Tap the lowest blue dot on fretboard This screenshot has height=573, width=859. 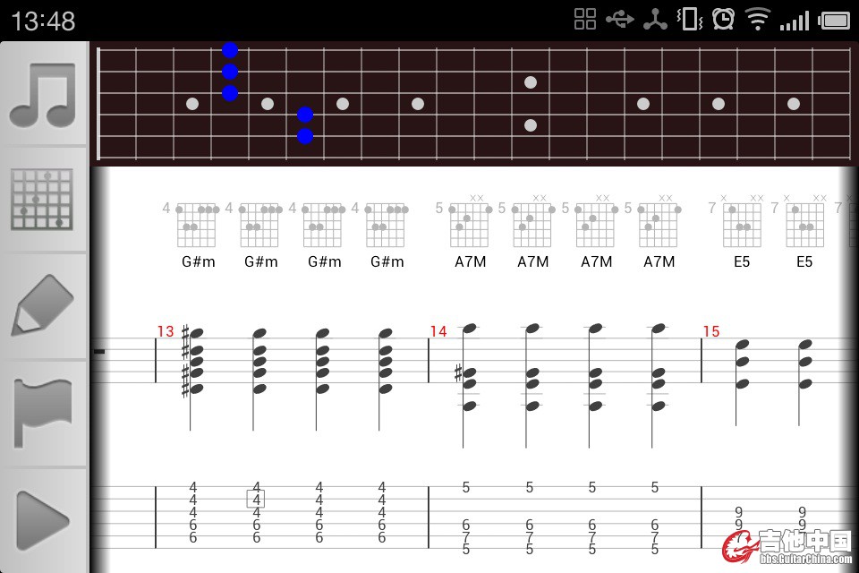(x=305, y=136)
